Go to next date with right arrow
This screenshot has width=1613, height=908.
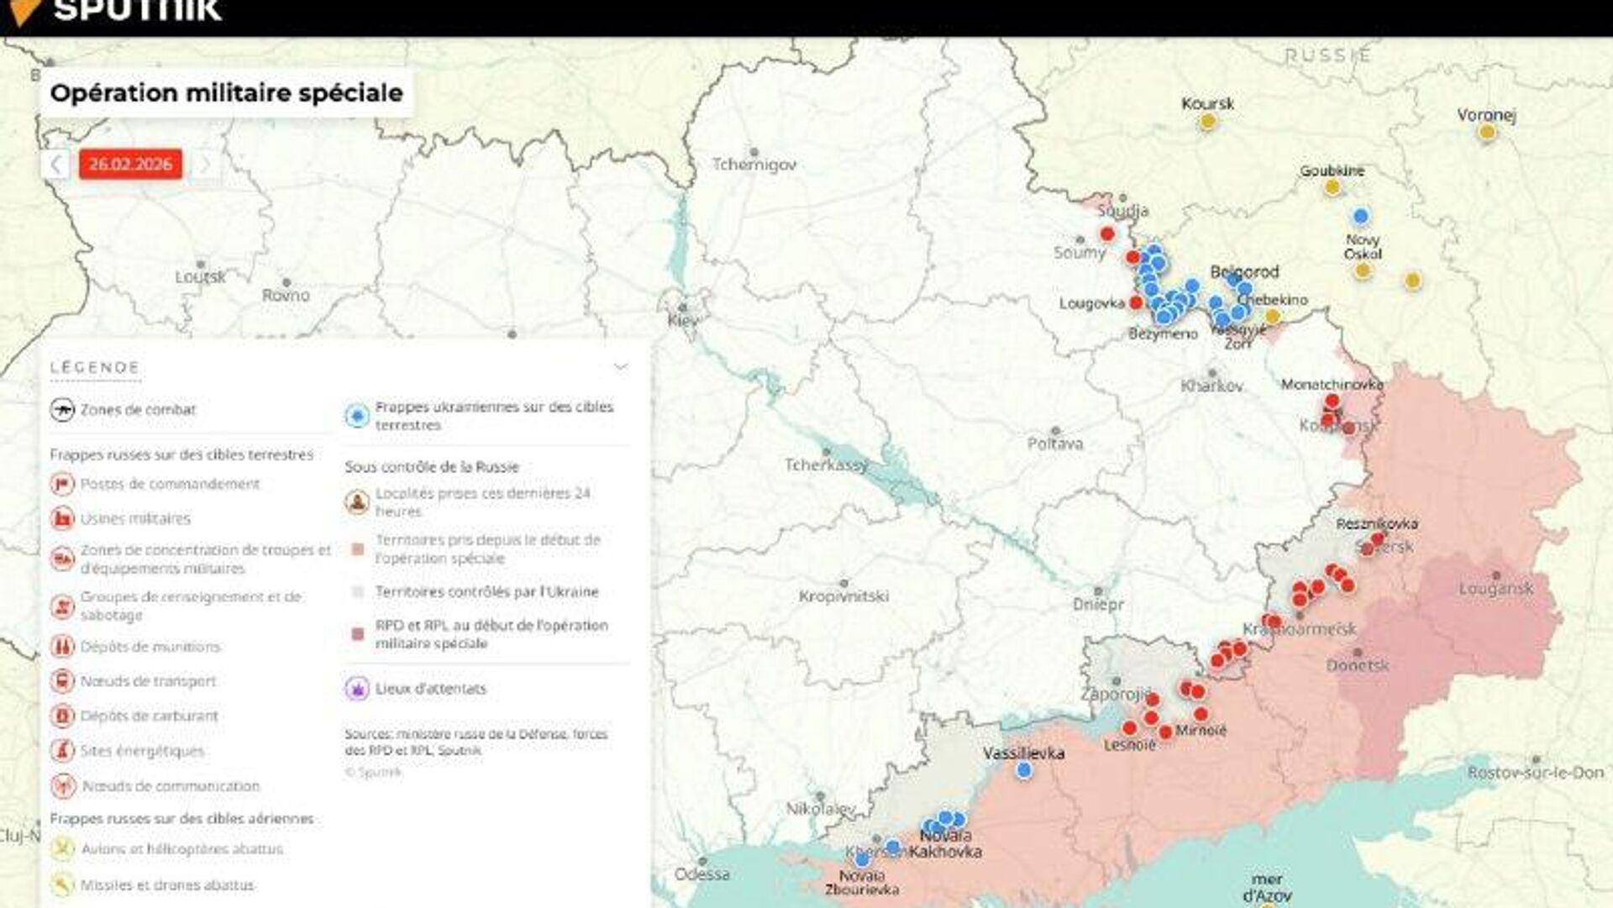[204, 165]
